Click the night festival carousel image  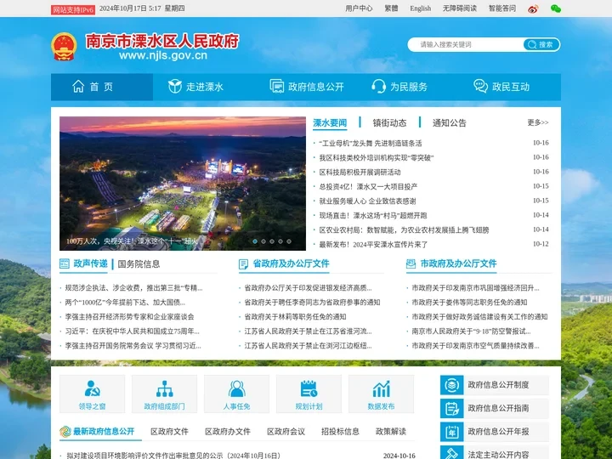(183, 184)
